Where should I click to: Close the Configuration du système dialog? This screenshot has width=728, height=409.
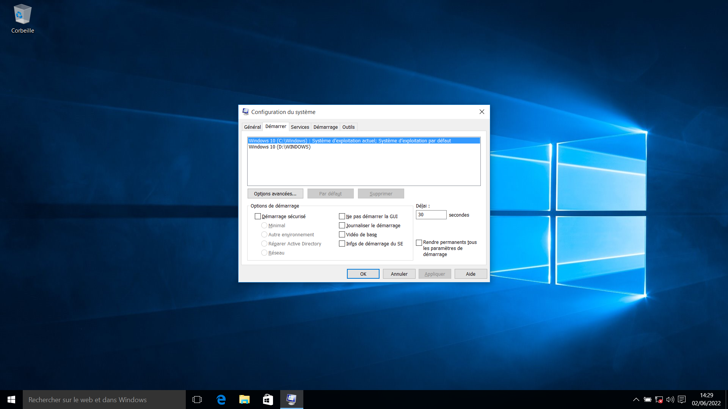click(482, 112)
